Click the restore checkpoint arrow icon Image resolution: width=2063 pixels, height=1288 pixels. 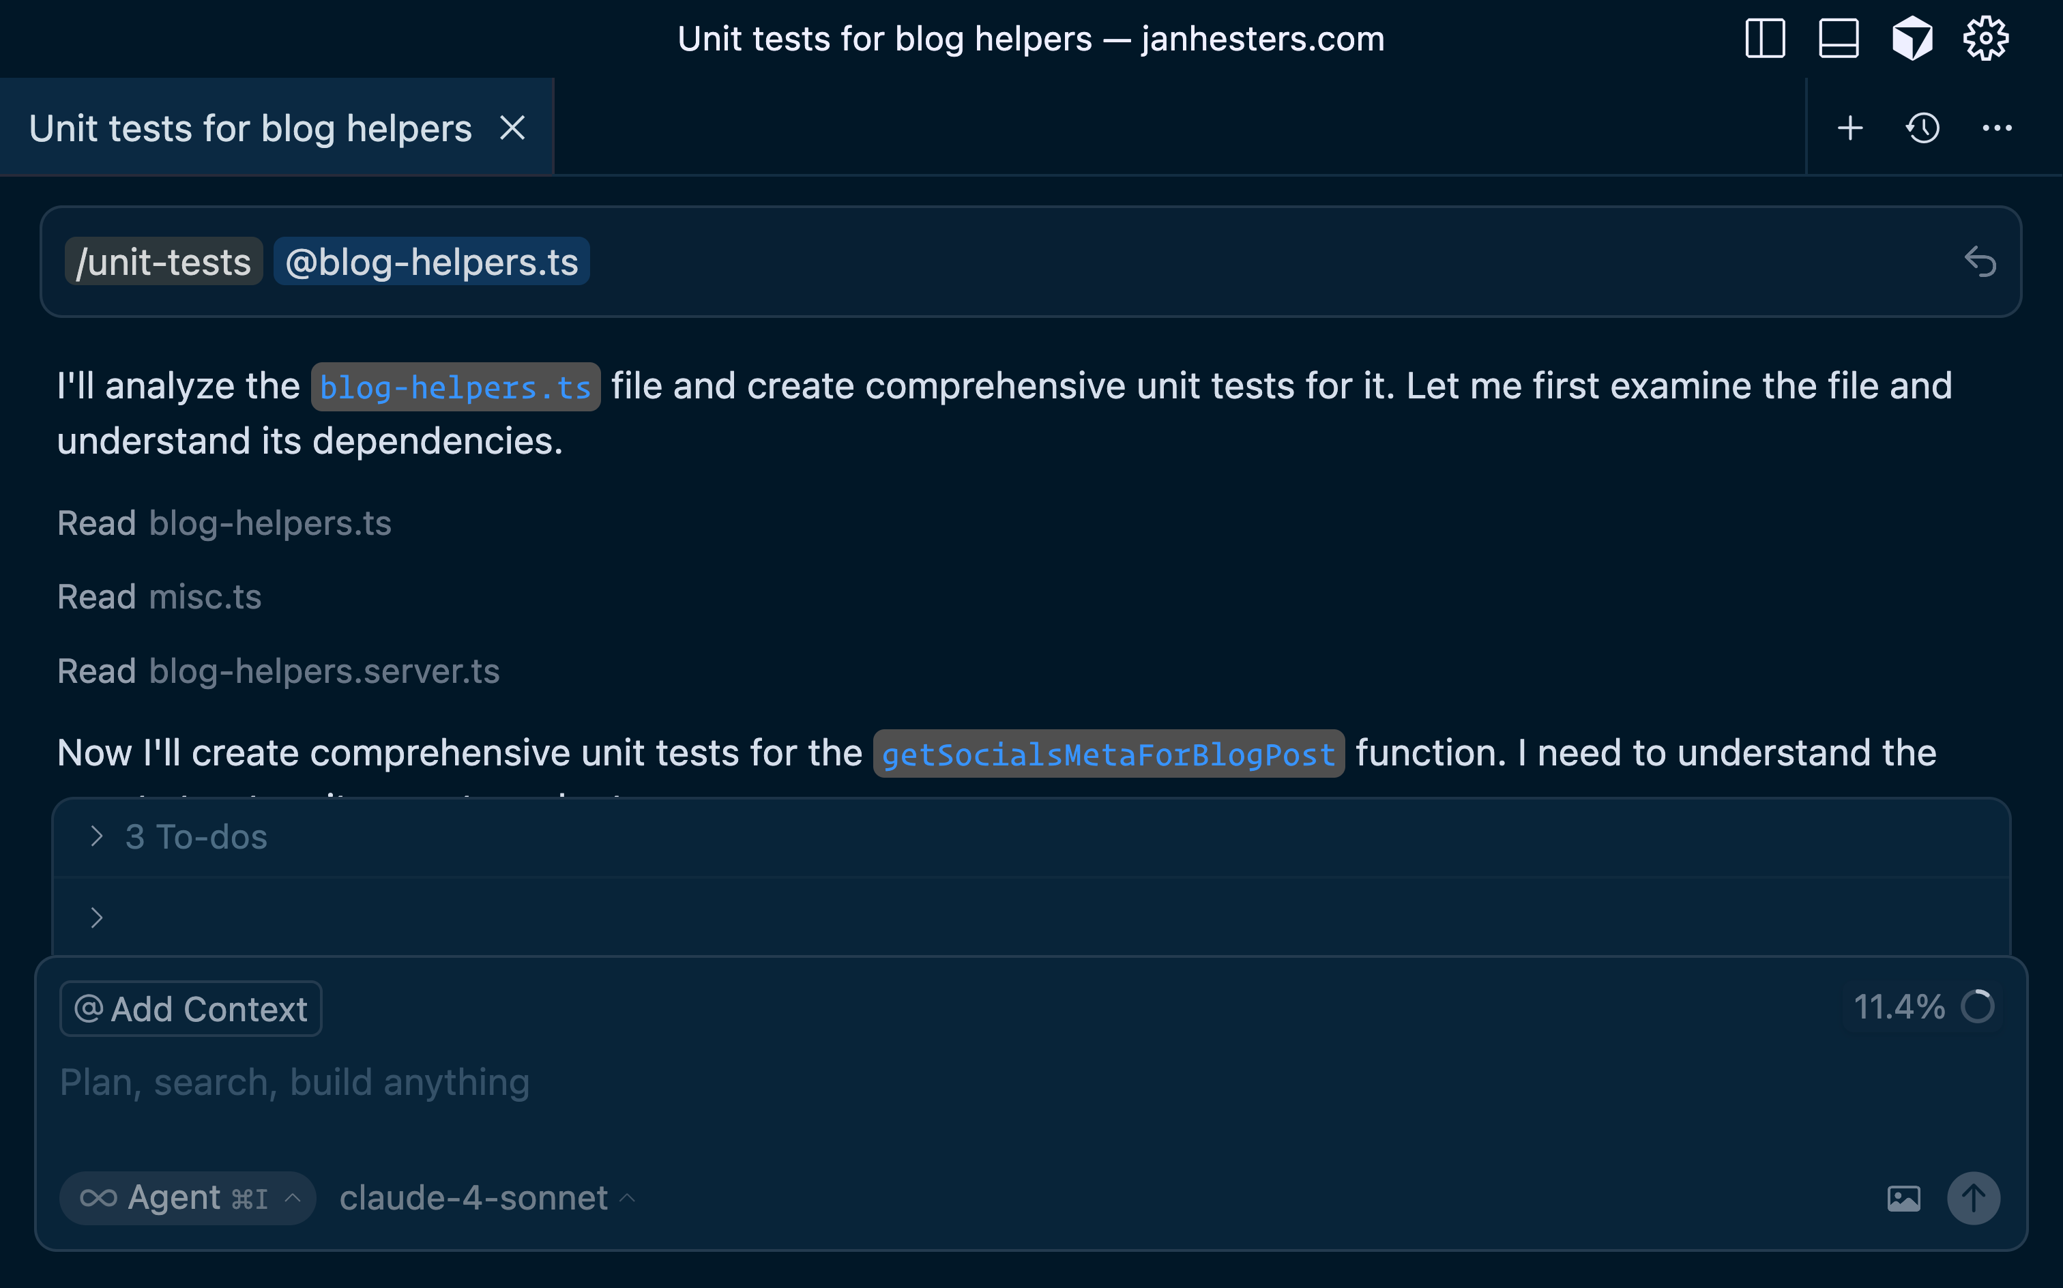coord(1980,261)
